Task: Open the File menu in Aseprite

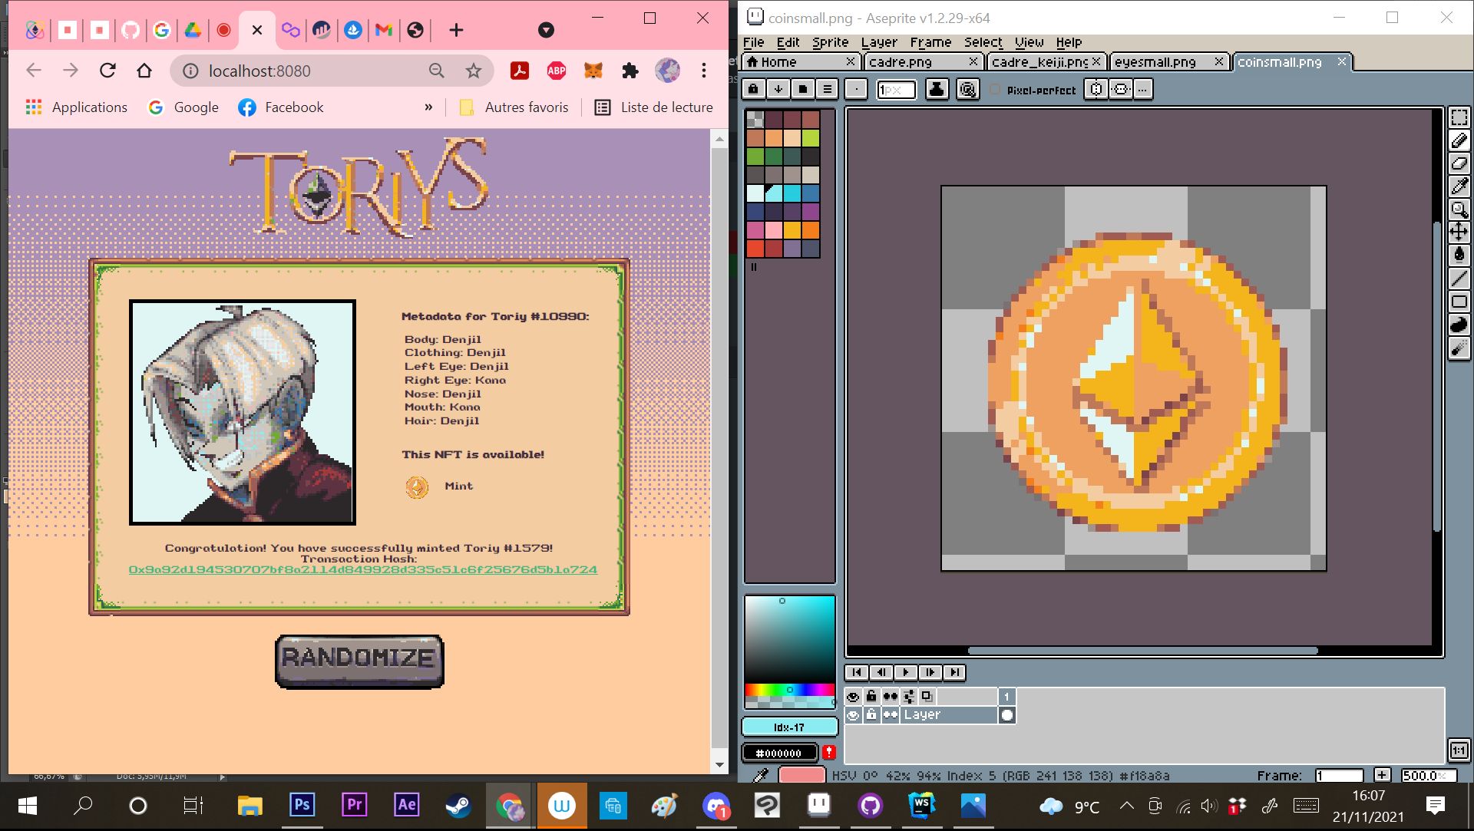Action: [x=754, y=42]
